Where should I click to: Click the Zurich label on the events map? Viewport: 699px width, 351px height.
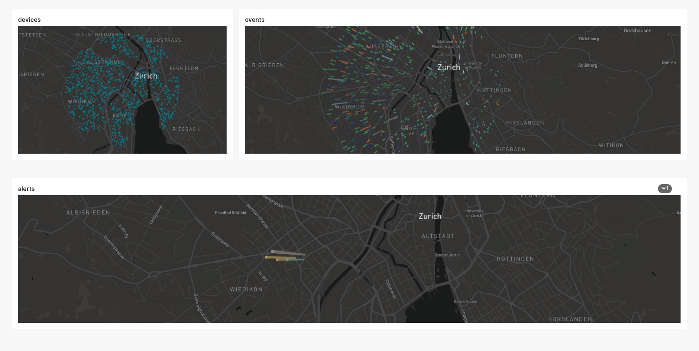point(449,67)
